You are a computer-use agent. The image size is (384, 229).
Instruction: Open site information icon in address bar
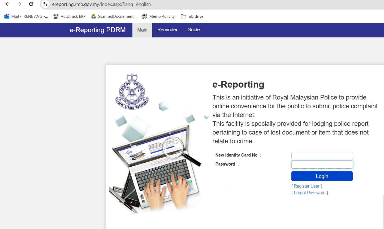(x=45, y=4)
